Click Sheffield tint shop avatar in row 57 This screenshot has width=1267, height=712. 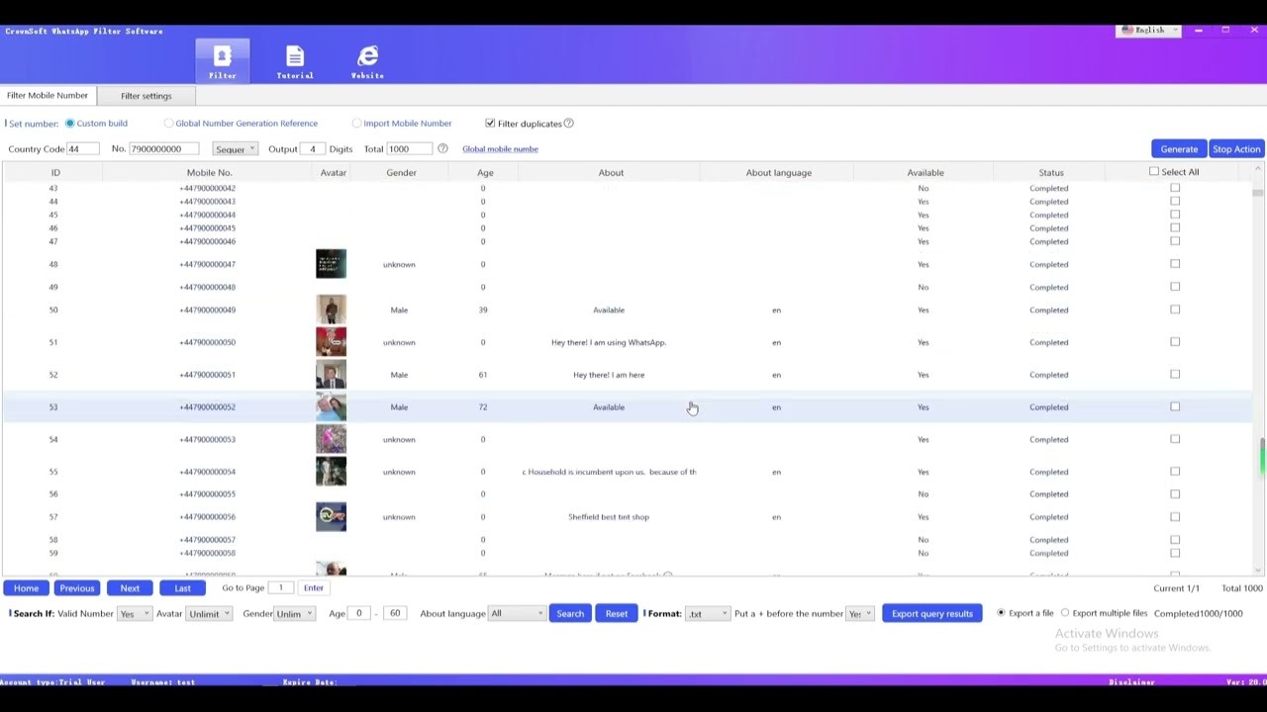(331, 517)
